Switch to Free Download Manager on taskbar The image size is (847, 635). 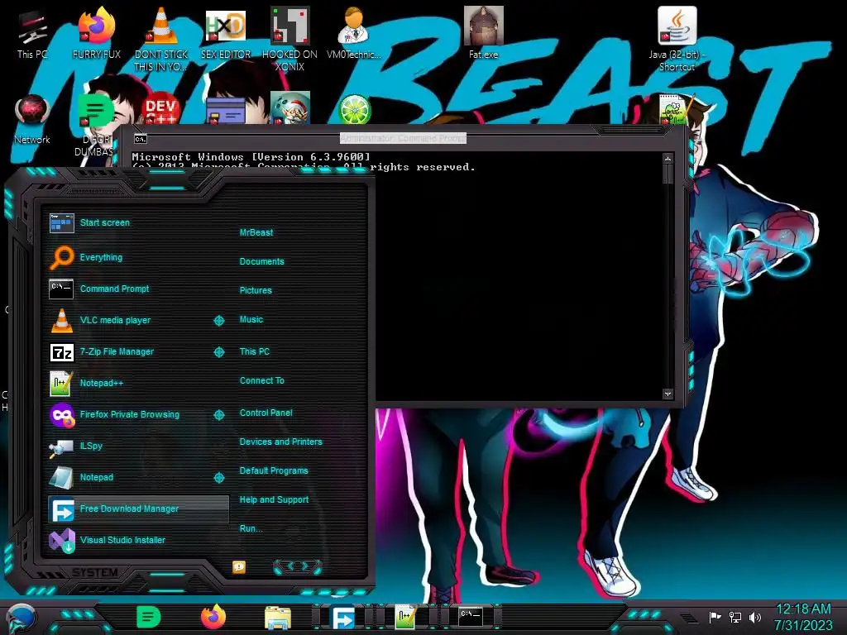point(342,618)
